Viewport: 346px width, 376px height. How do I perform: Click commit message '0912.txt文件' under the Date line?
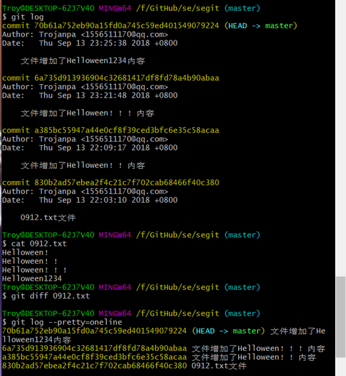pyautogui.click(x=48, y=218)
